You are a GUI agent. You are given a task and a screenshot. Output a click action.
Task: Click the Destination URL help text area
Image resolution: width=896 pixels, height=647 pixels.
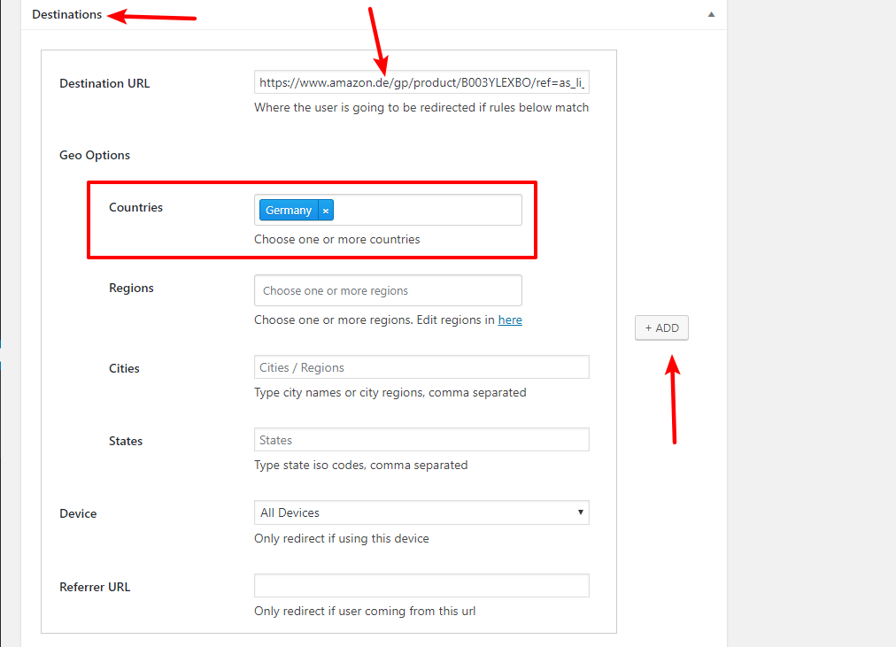(x=421, y=107)
